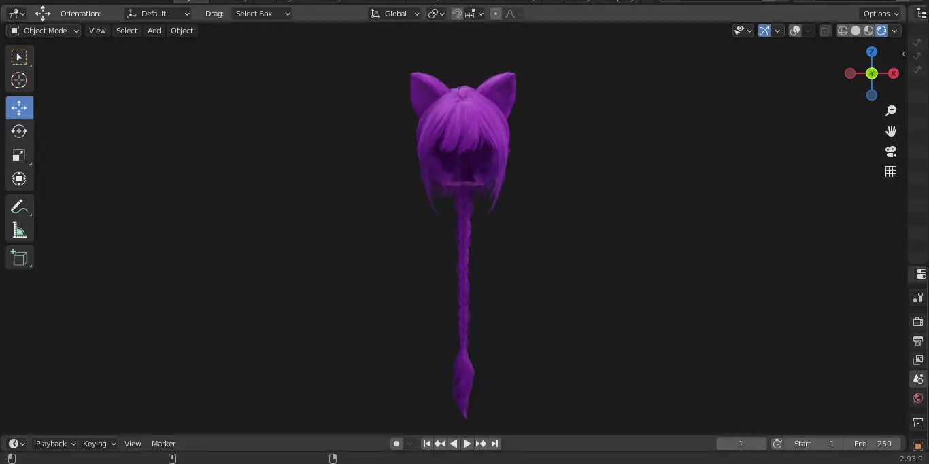
Task: Toggle viewport overlays
Action: [x=795, y=31]
